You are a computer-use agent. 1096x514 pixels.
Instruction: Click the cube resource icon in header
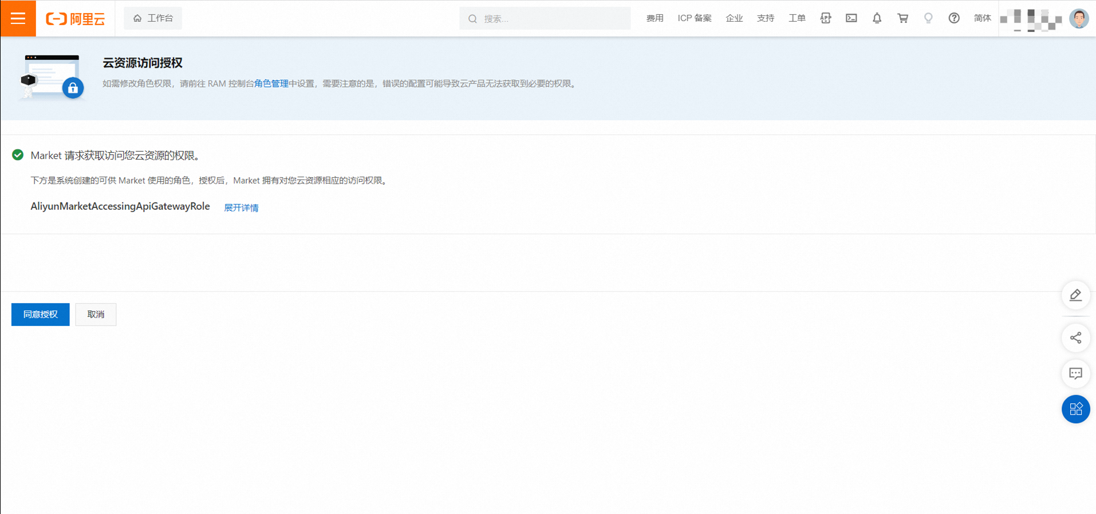click(x=826, y=18)
